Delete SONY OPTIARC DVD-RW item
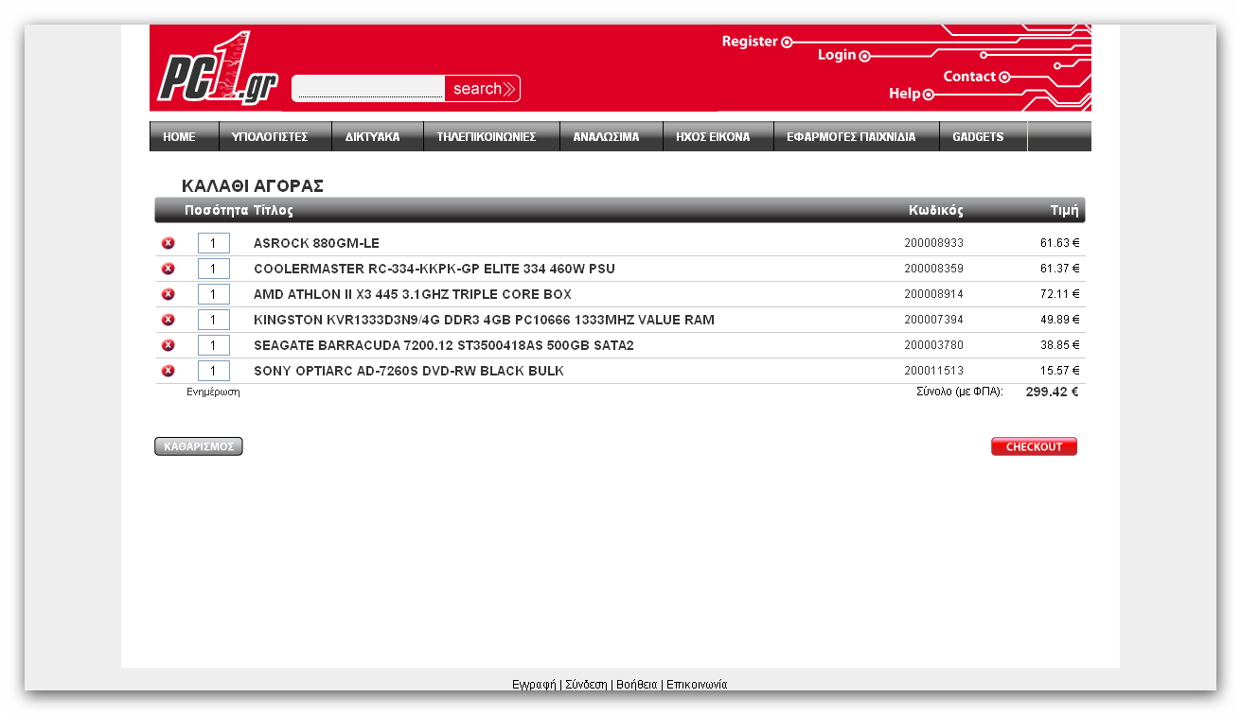 coord(168,371)
